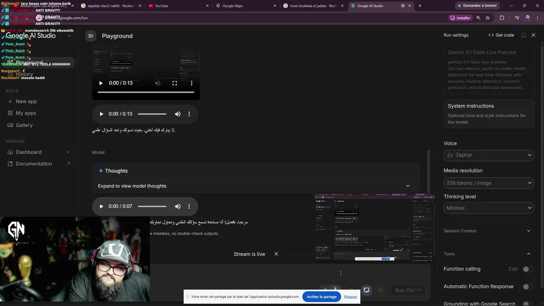Screen dimensions: 544x306
Task: Edit Function calling declarations
Action: coord(513,269)
